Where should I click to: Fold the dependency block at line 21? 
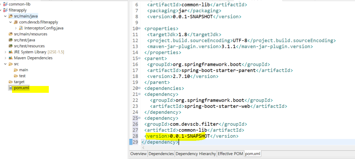coord(139,94)
